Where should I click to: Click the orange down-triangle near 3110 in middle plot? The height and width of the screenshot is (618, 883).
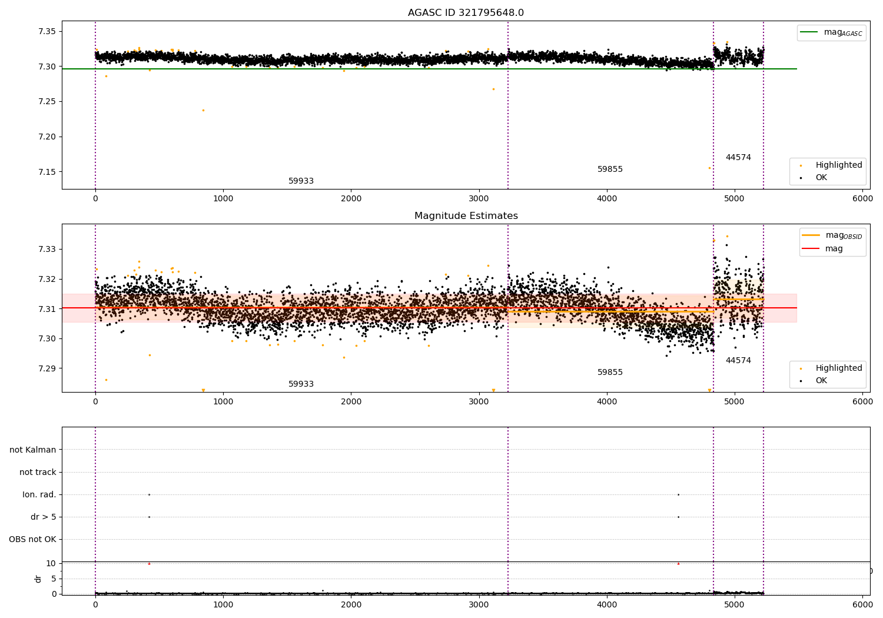(x=493, y=390)
